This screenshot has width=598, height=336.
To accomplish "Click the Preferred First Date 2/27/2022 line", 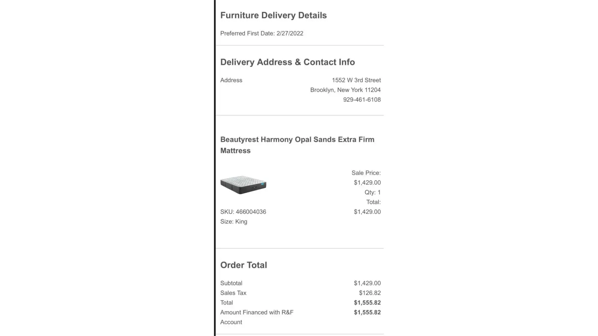I will click(262, 33).
